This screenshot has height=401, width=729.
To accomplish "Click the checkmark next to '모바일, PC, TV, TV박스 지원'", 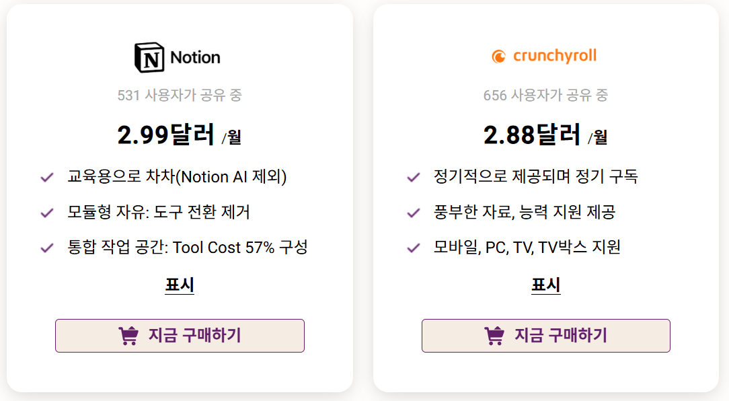I will [x=412, y=246].
